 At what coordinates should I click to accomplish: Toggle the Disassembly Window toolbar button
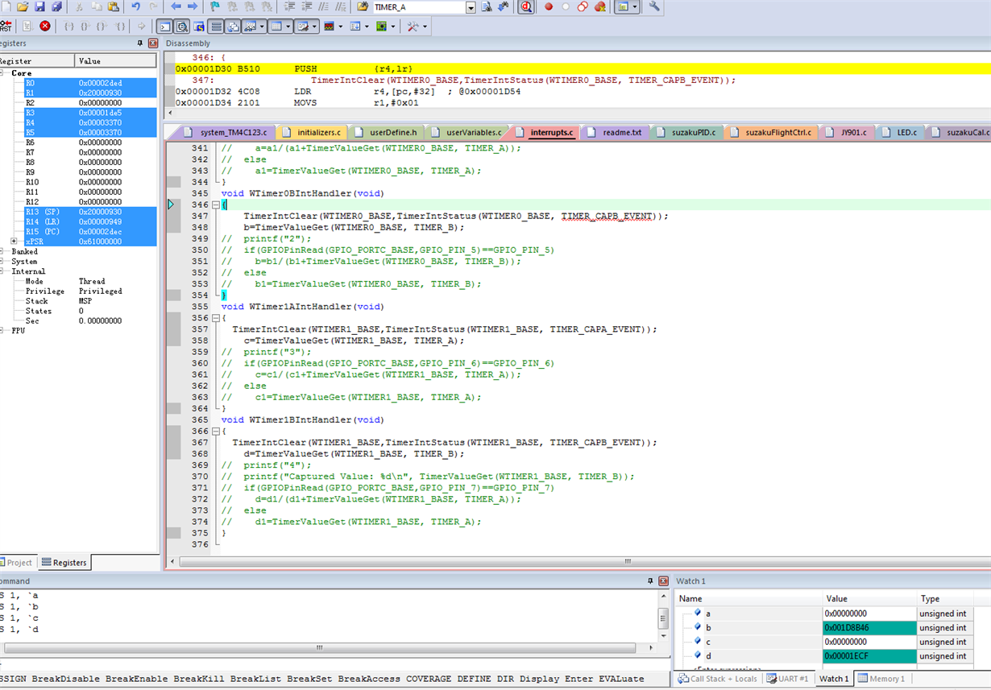click(181, 26)
